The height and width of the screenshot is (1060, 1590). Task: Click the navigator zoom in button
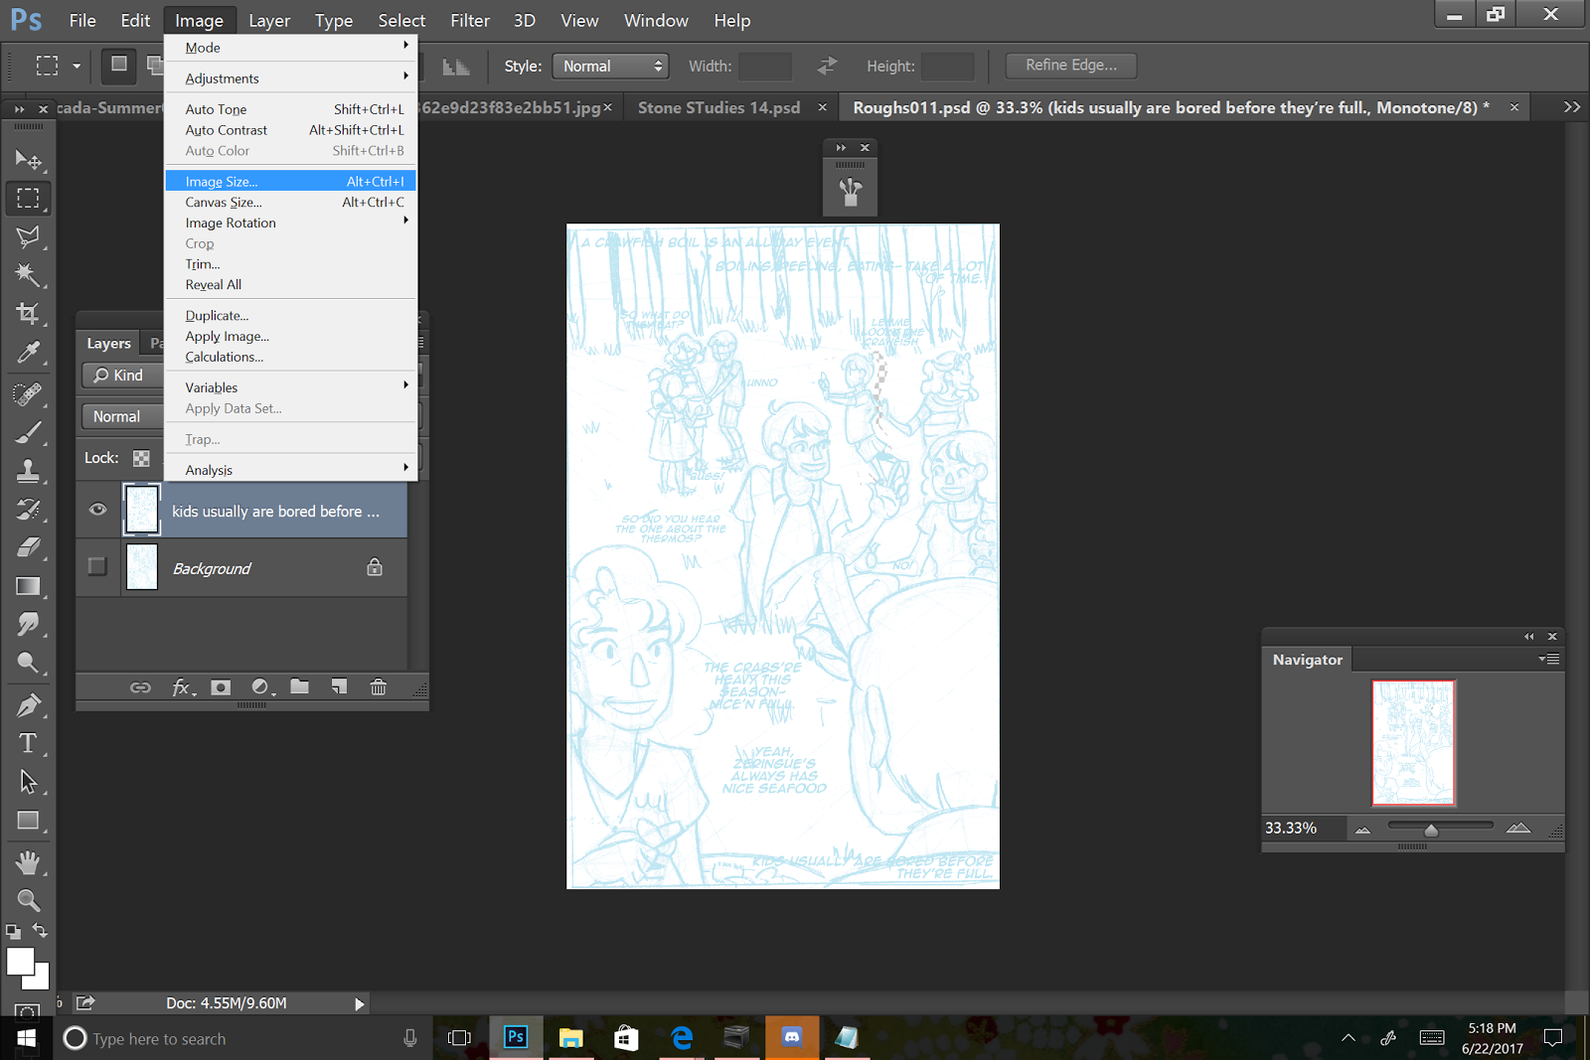click(1518, 828)
